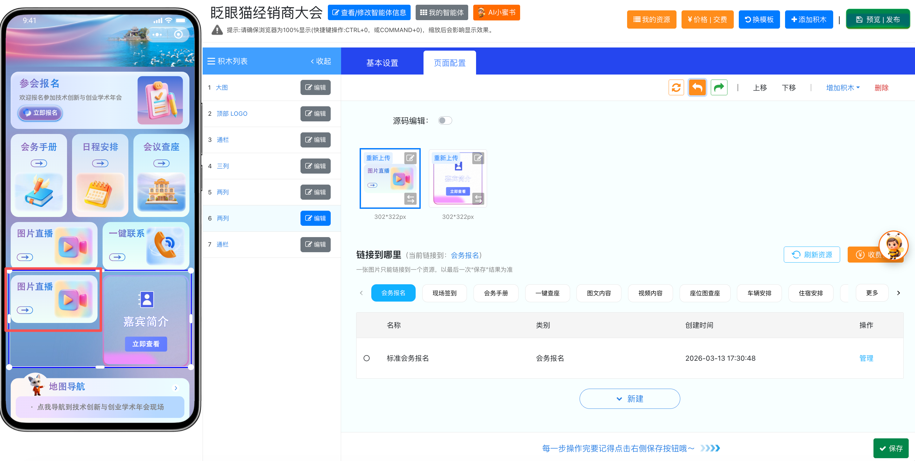Click the 管理 link in table row

[x=866, y=358]
